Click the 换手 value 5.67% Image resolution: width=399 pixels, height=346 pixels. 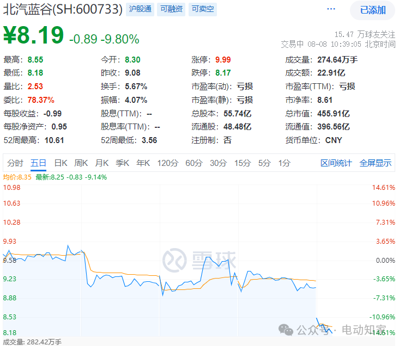coord(136,86)
